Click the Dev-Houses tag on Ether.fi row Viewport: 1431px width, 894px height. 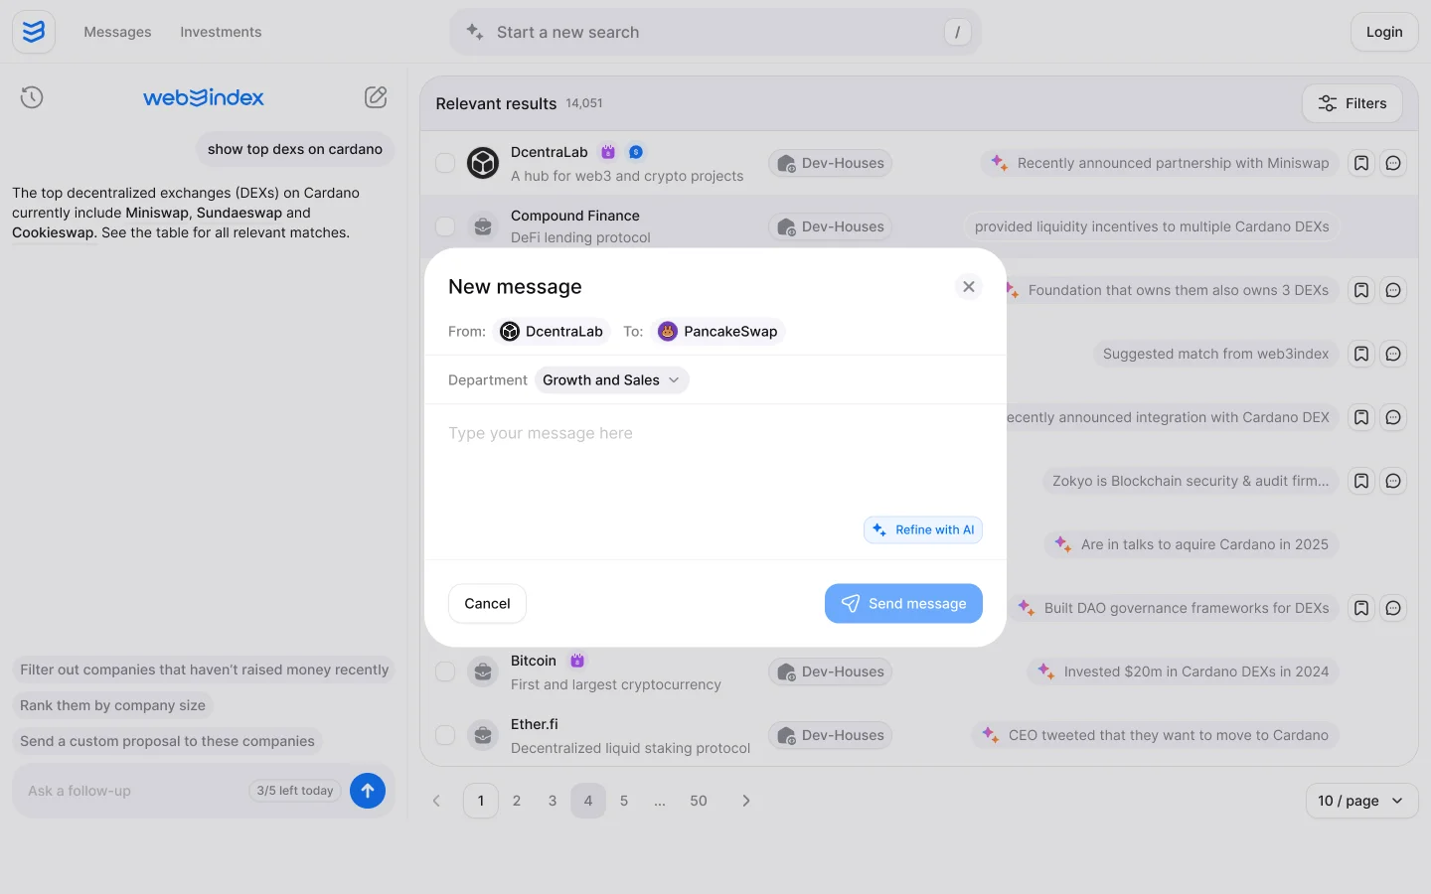(831, 735)
